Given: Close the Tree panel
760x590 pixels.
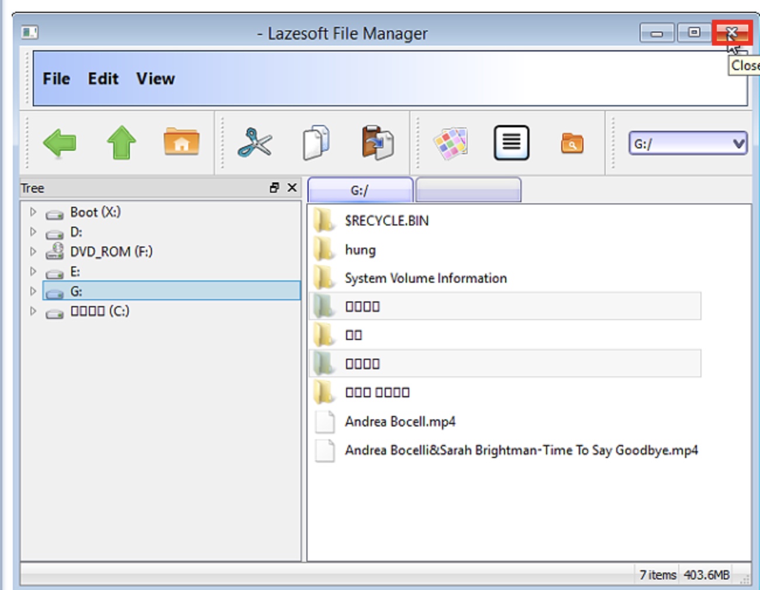Looking at the screenshot, I should pos(292,188).
